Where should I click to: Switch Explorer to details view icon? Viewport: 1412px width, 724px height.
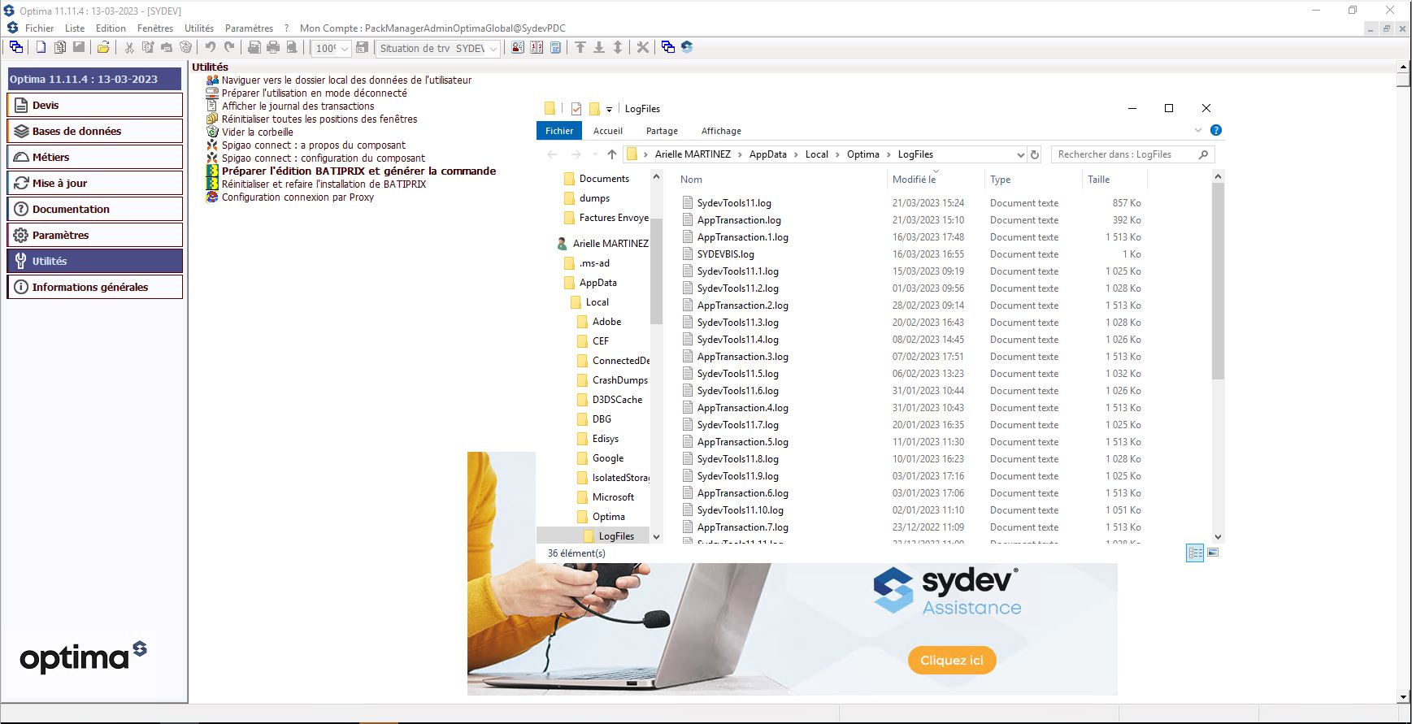(x=1195, y=553)
